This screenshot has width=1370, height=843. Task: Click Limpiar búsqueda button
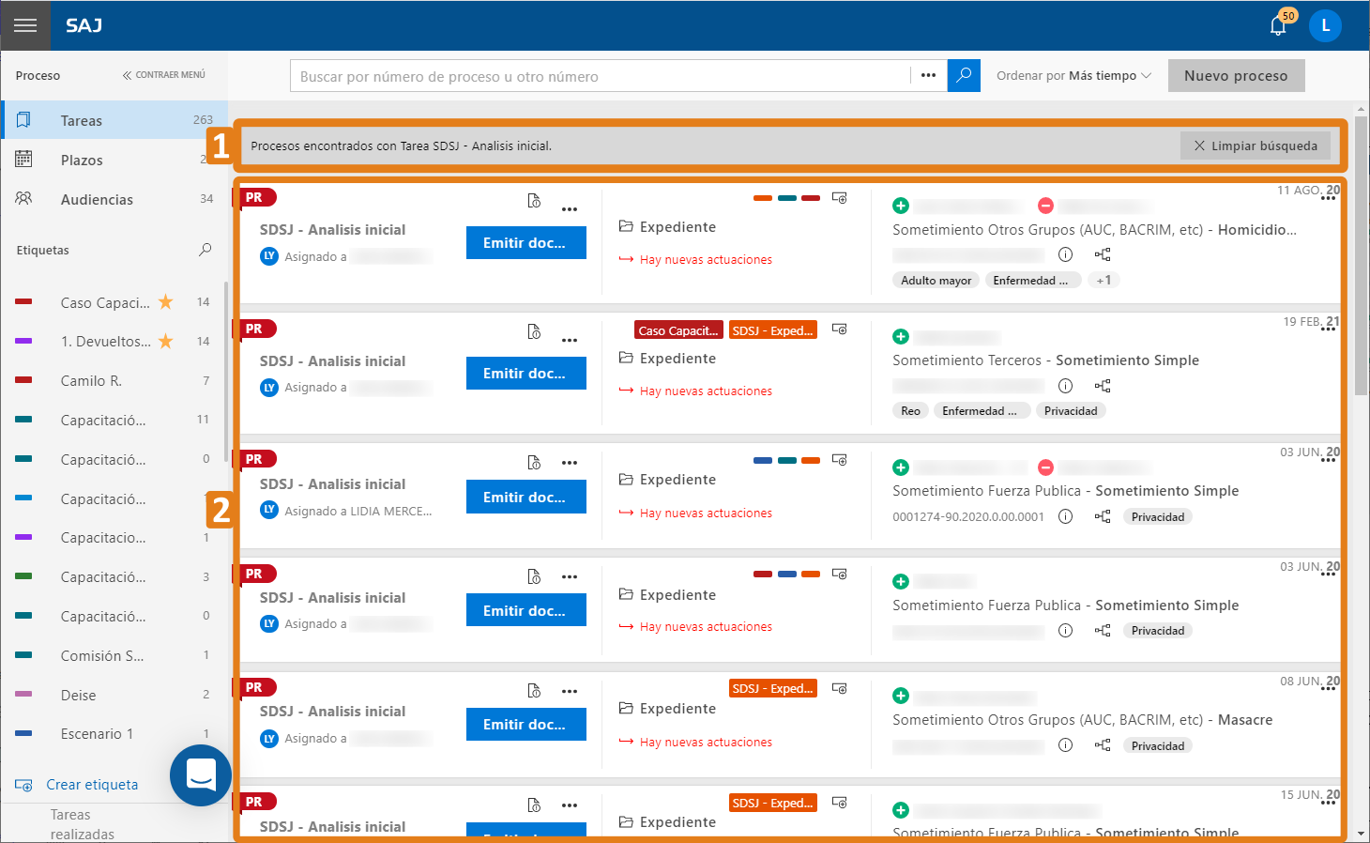click(x=1256, y=146)
